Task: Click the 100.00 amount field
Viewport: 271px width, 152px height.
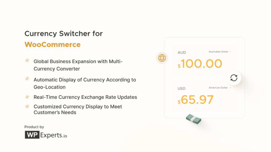Action: click(201, 64)
